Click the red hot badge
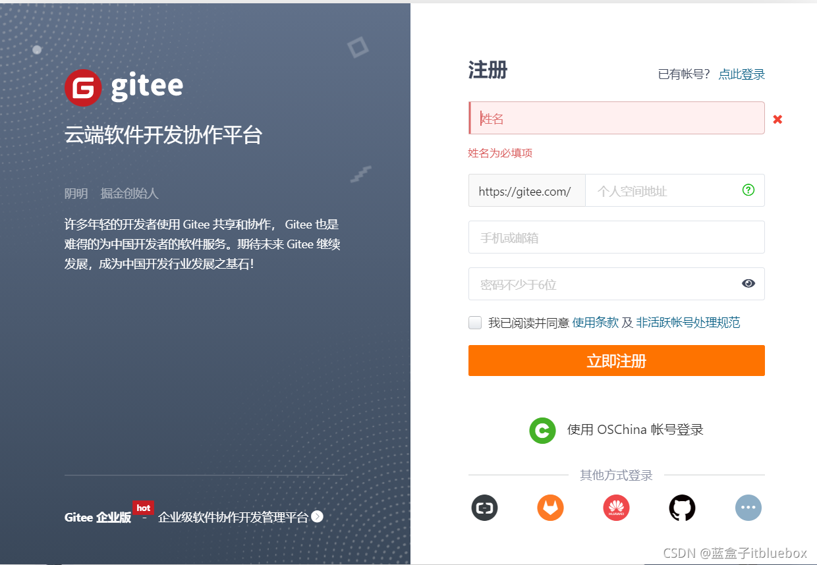 [144, 508]
